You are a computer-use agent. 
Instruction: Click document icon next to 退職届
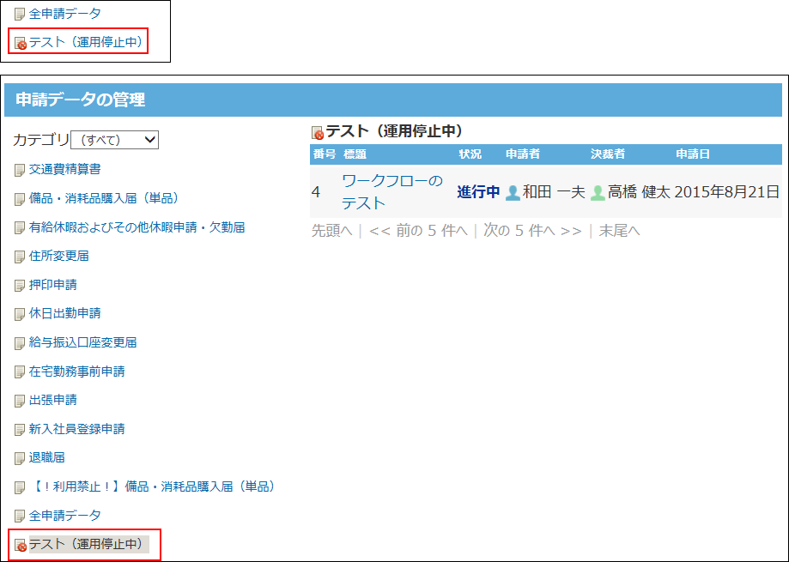click(x=20, y=458)
